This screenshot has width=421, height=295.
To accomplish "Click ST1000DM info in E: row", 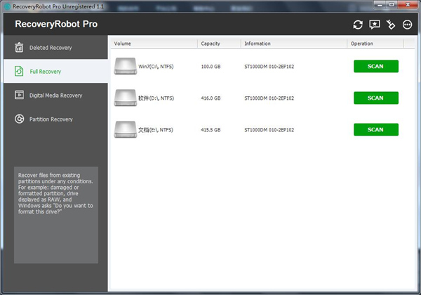I will point(269,130).
